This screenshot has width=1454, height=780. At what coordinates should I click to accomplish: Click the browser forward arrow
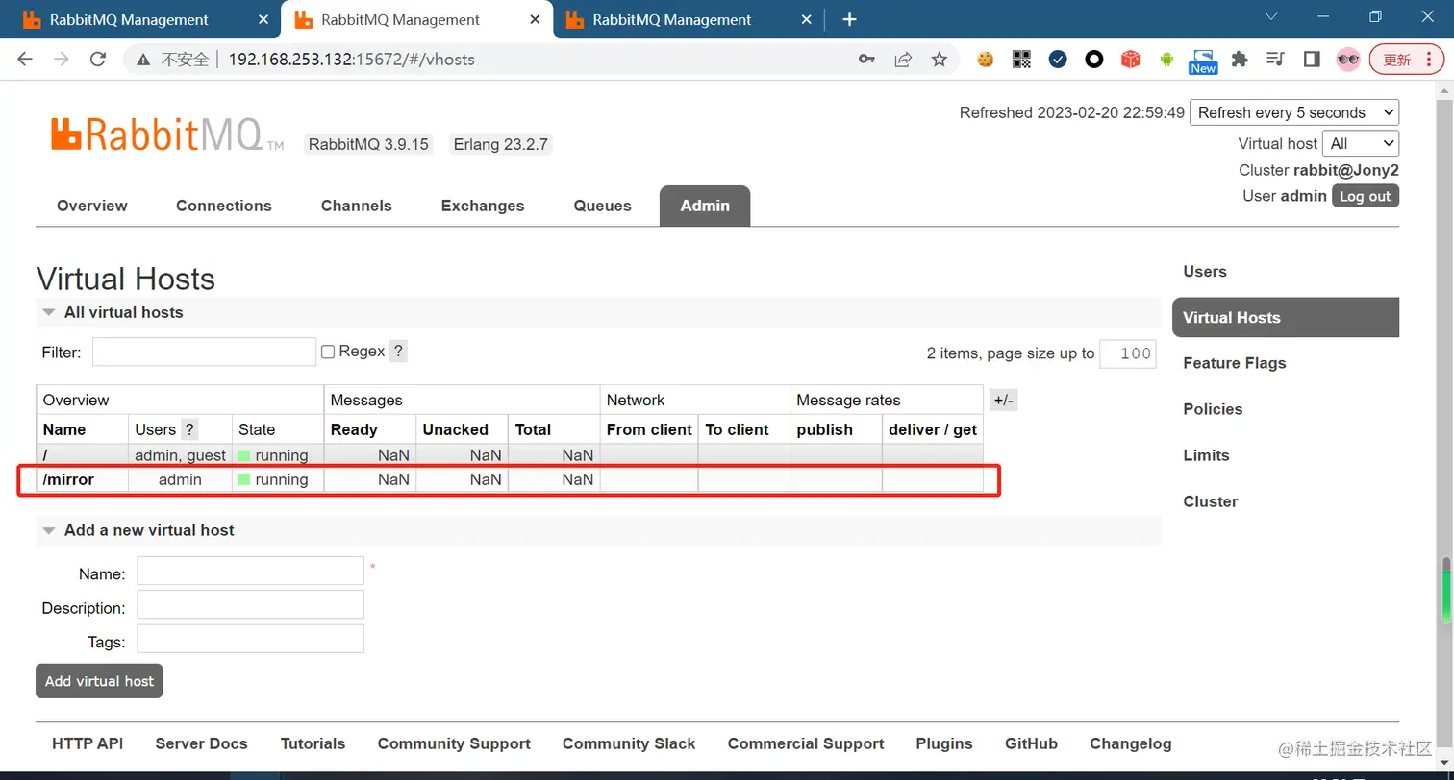click(62, 60)
